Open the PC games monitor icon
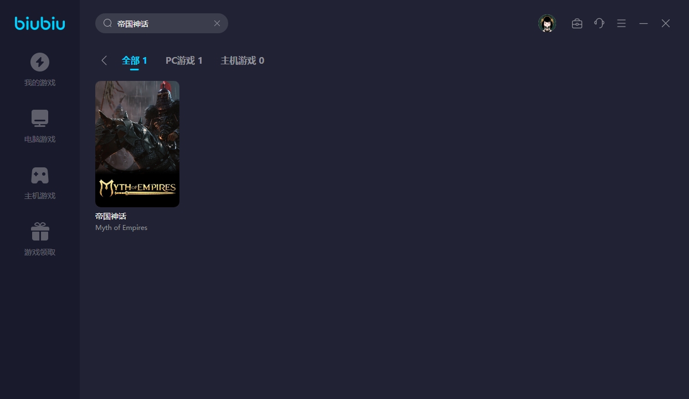 tap(40, 119)
